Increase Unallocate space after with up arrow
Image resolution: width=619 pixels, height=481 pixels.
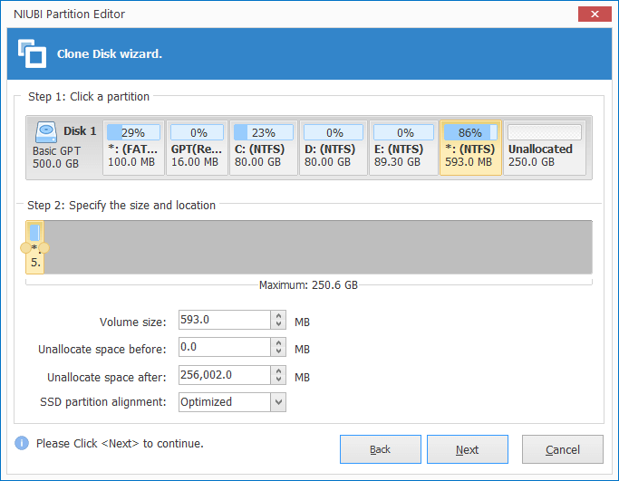point(278,370)
